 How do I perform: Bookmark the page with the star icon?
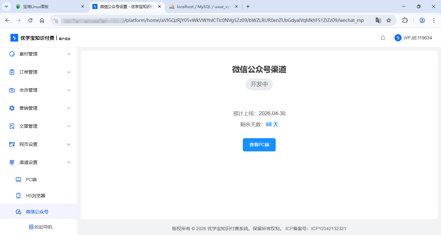tap(388, 20)
